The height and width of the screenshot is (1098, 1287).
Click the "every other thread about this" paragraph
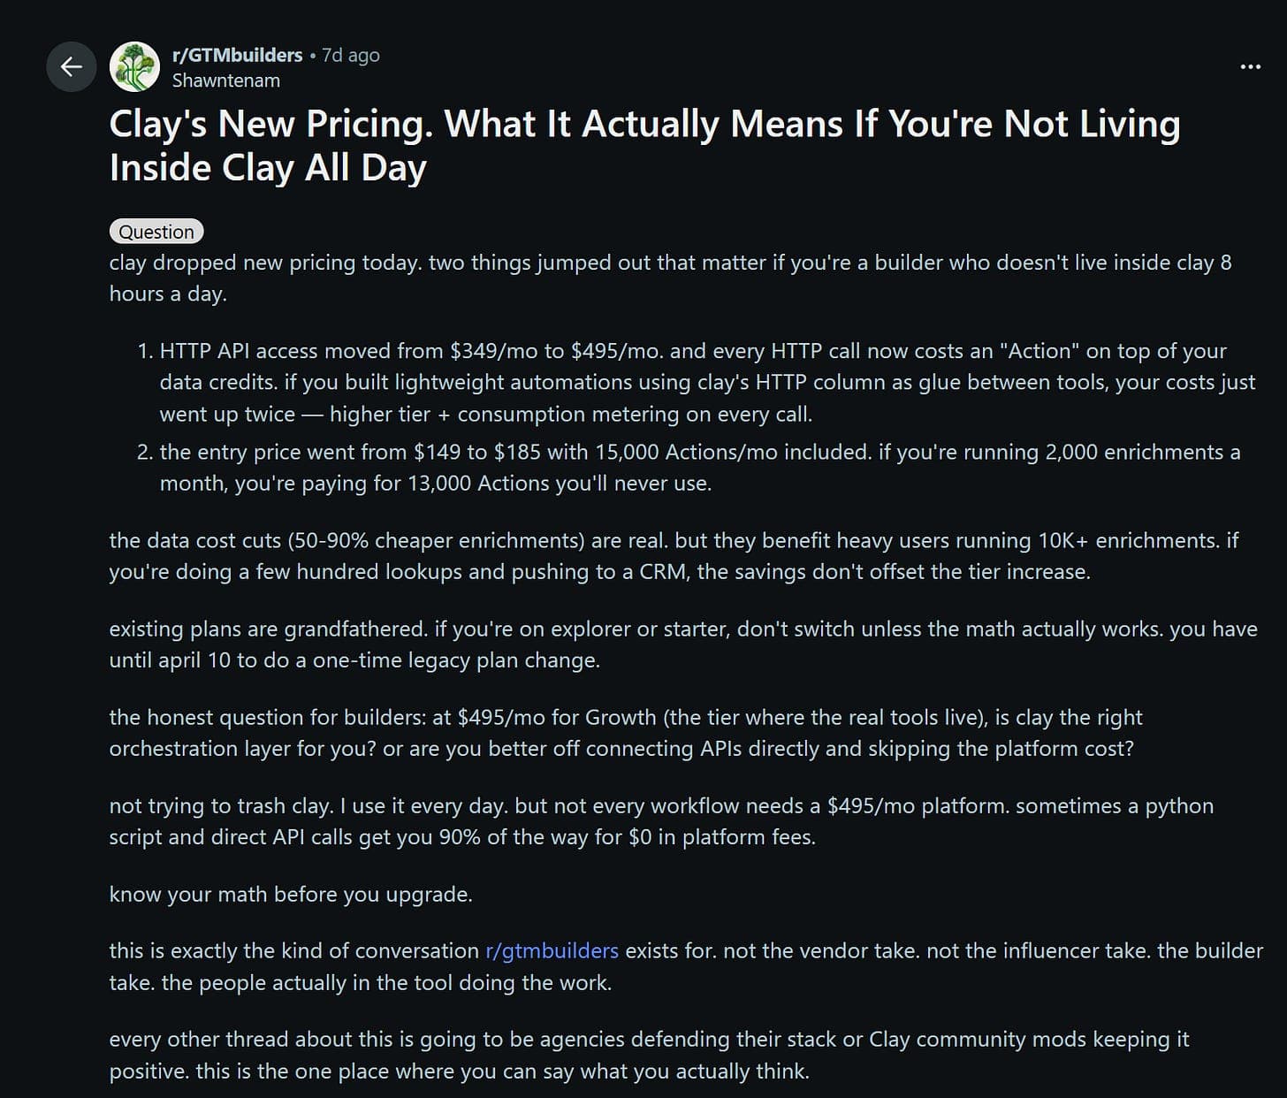pos(649,1054)
